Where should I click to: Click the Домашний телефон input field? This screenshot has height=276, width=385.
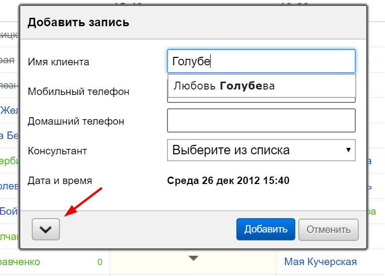[261, 121]
